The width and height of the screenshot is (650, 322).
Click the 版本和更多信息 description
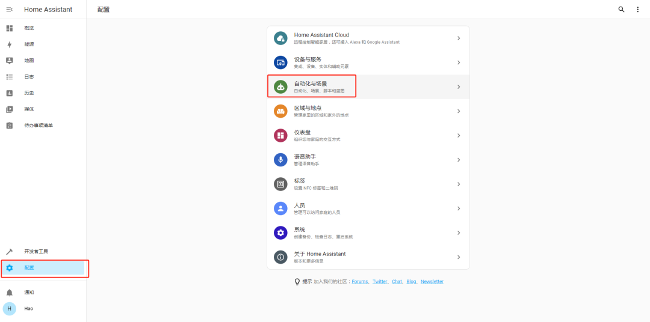(309, 261)
